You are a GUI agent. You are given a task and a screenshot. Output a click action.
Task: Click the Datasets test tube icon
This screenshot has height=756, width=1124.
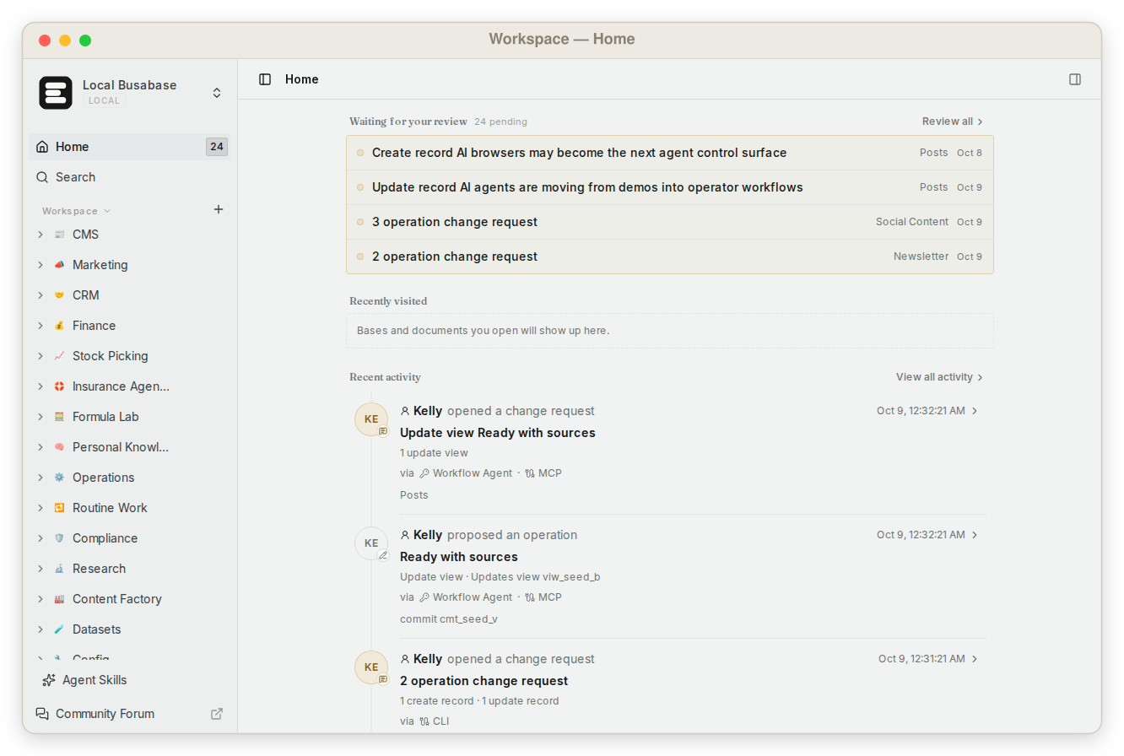click(59, 629)
